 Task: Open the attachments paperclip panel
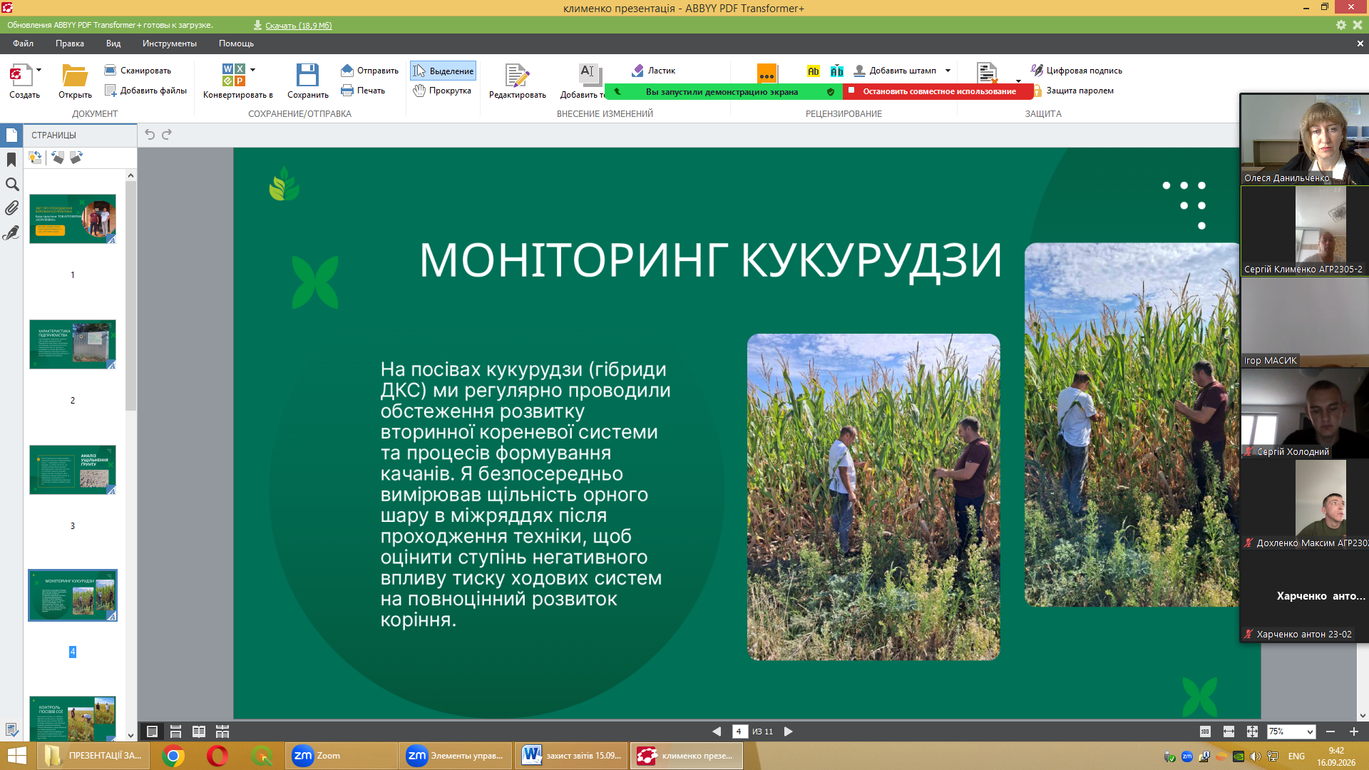[x=11, y=208]
